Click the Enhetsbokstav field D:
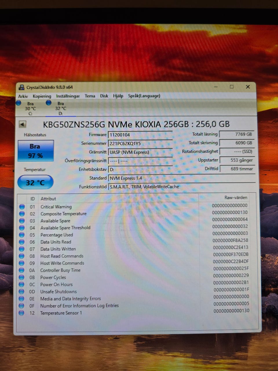 (140, 170)
